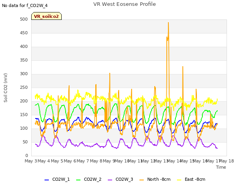Click the May 8 x-axis label

(x=96, y=161)
